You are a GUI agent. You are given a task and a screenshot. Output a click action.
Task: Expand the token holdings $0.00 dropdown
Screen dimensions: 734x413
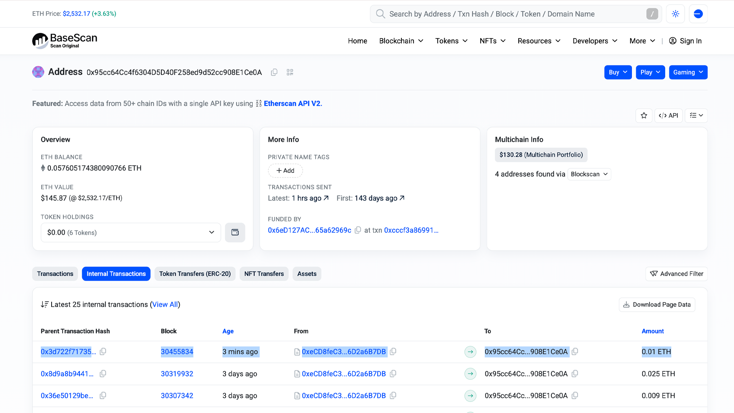131,233
